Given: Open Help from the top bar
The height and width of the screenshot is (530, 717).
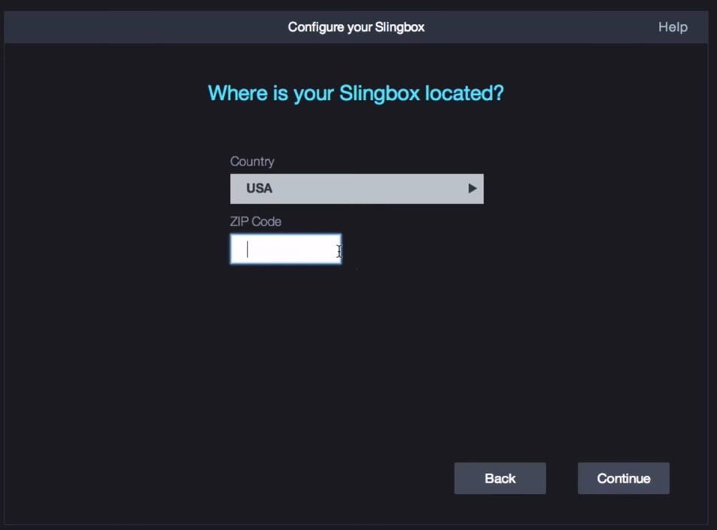Looking at the screenshot, I should tap(672, 26).
